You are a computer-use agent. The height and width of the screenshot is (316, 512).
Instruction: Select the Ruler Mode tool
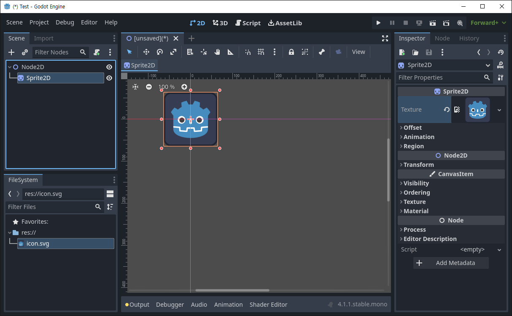(x=231, y=52)
